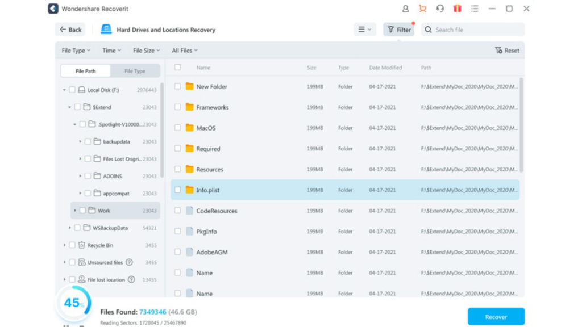This screenshot has width=582, height=327.
Task: Open the hamburger menu icon
Action: 475,9
